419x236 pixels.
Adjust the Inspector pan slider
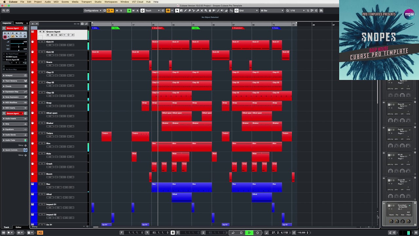click(19, 47)
